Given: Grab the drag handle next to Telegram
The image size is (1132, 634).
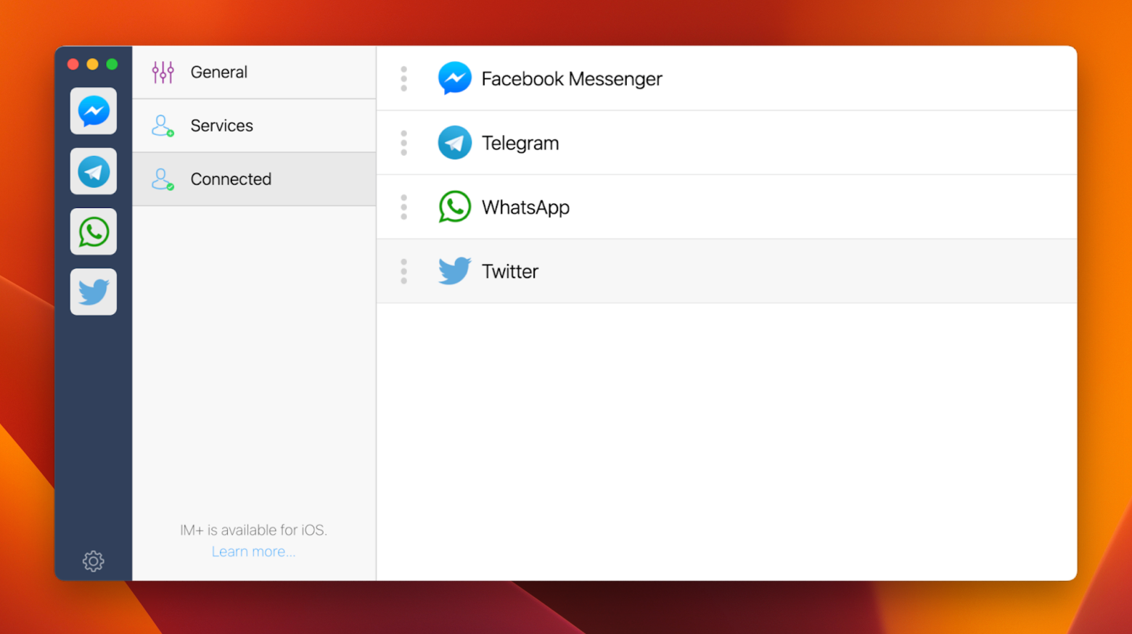Looking at the screenshot, I should click(404, 143).
